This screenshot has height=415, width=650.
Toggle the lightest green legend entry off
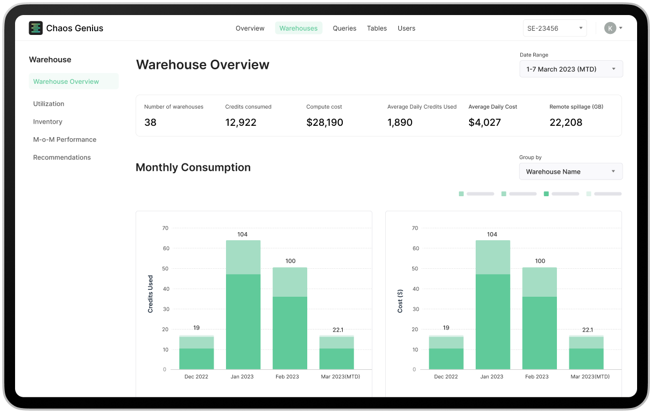coord(588,194)
